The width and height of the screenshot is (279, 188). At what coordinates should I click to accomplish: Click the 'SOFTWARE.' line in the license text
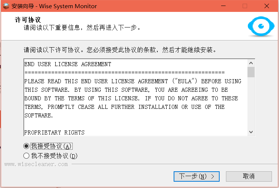click(x=39, y=116)
